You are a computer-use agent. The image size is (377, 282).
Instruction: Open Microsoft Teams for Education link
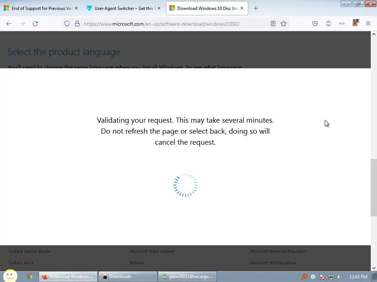pyautogui.click(x=278, y=251)
